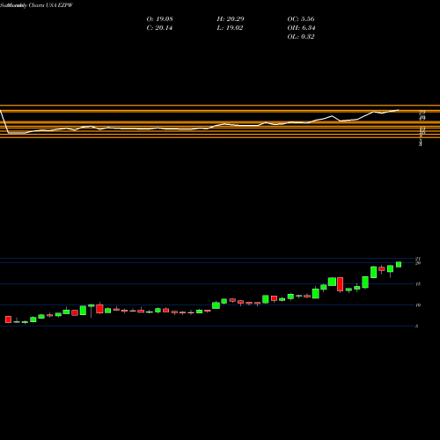Screen dimensions: 440x440
Task: Click the 10 price axis label
Action: [x=418, y=305]
